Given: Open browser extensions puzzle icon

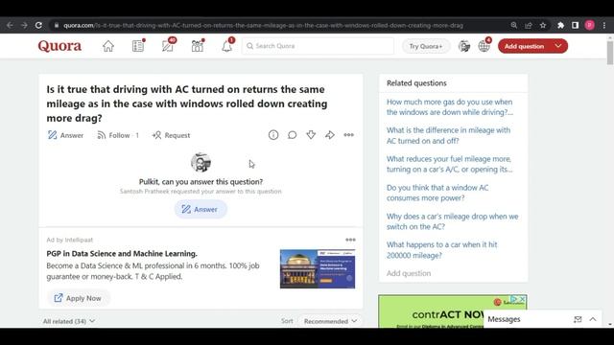Looking at the screenshot, I should 560,26.
